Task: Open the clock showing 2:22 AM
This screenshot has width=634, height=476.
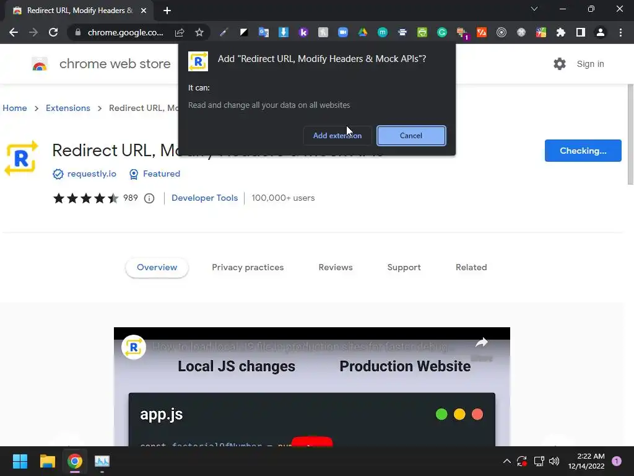Action: [586, 461]
